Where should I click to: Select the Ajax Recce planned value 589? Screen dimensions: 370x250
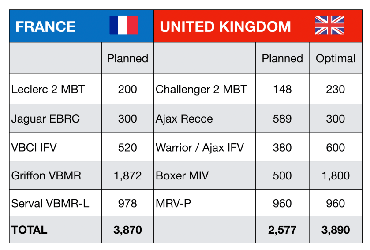tap(282, 119)
